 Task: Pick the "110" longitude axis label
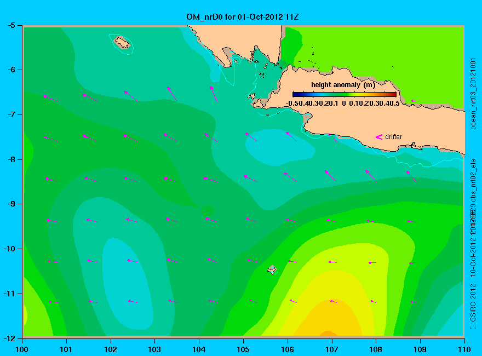[x=464, y=349]
